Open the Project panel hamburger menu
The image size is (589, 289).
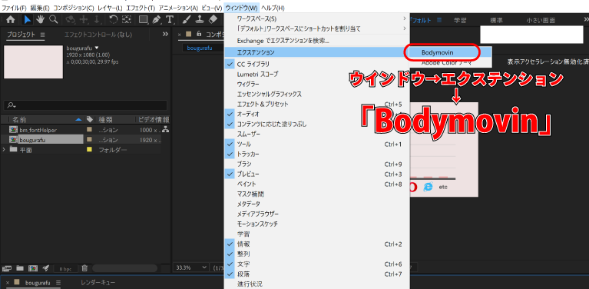(42, 35)
